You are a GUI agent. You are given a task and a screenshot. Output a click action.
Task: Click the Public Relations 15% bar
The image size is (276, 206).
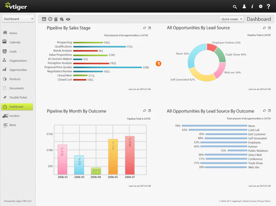[237, 151]
